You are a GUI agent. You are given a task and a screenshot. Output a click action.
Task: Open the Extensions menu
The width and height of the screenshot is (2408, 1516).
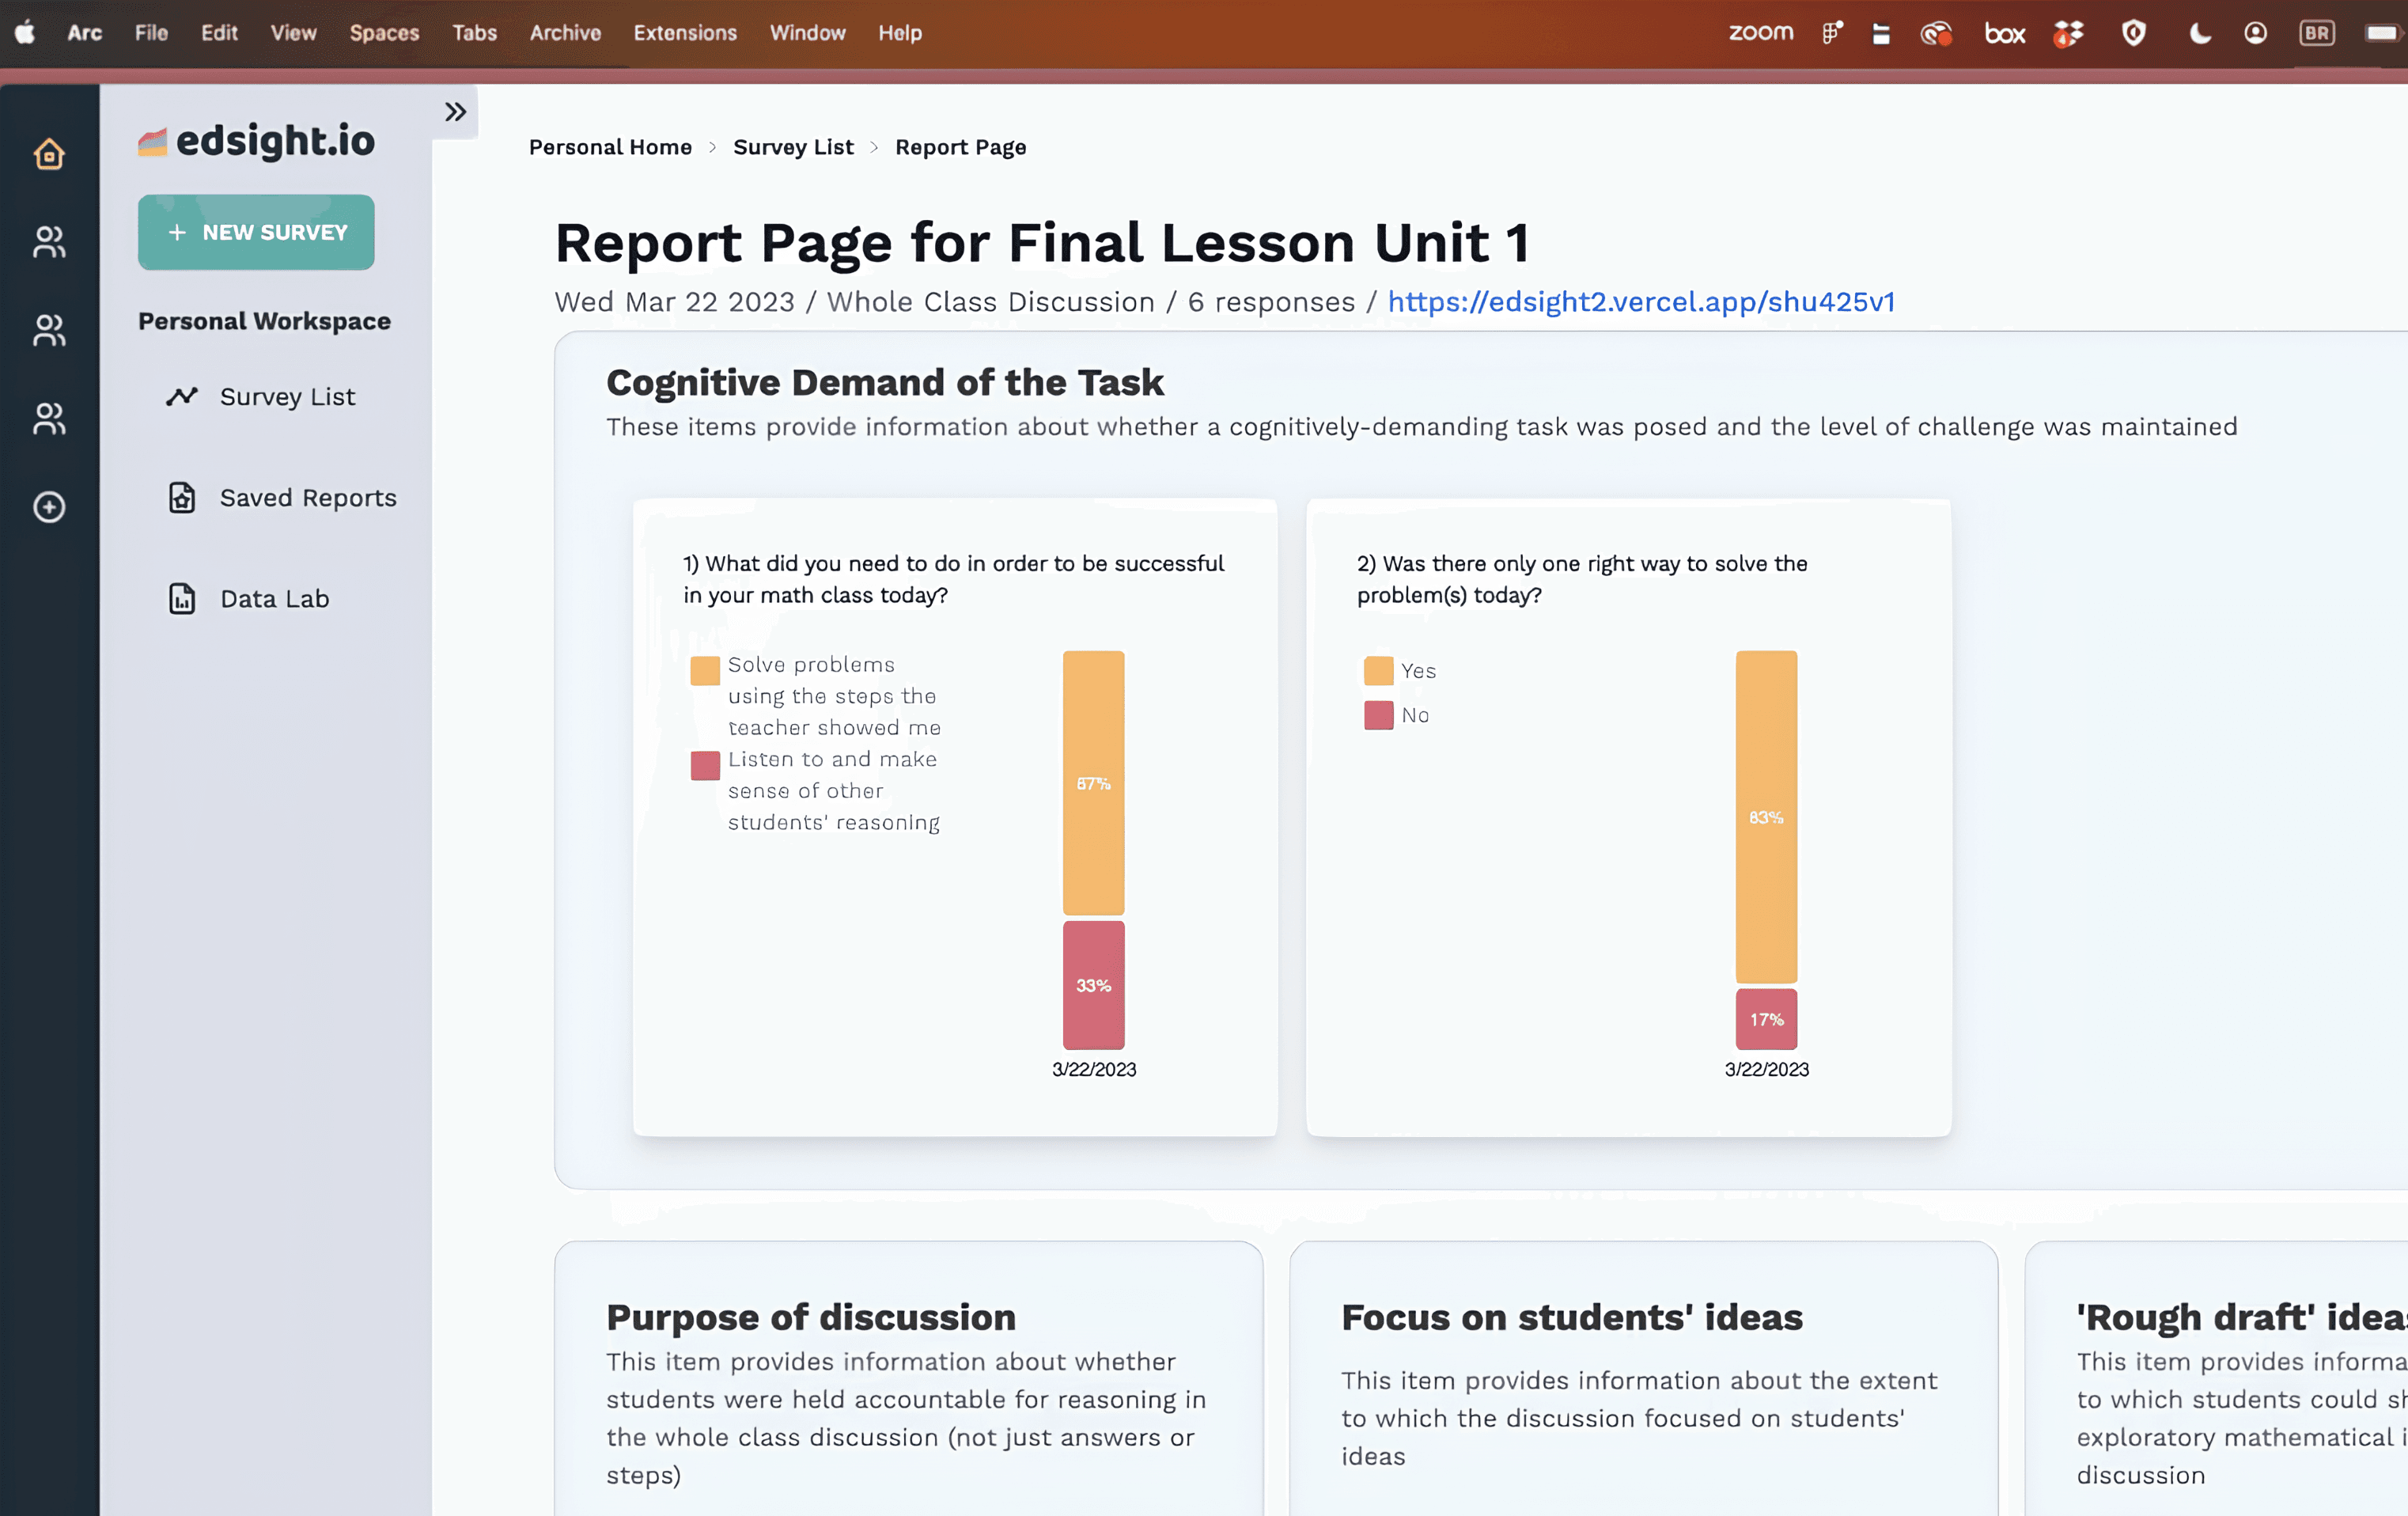[x=685, y=33]
